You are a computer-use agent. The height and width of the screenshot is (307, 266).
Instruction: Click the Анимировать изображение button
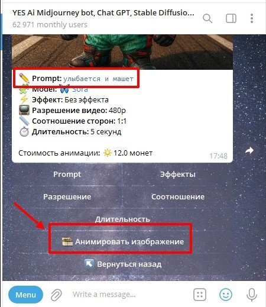pos(122,241)
